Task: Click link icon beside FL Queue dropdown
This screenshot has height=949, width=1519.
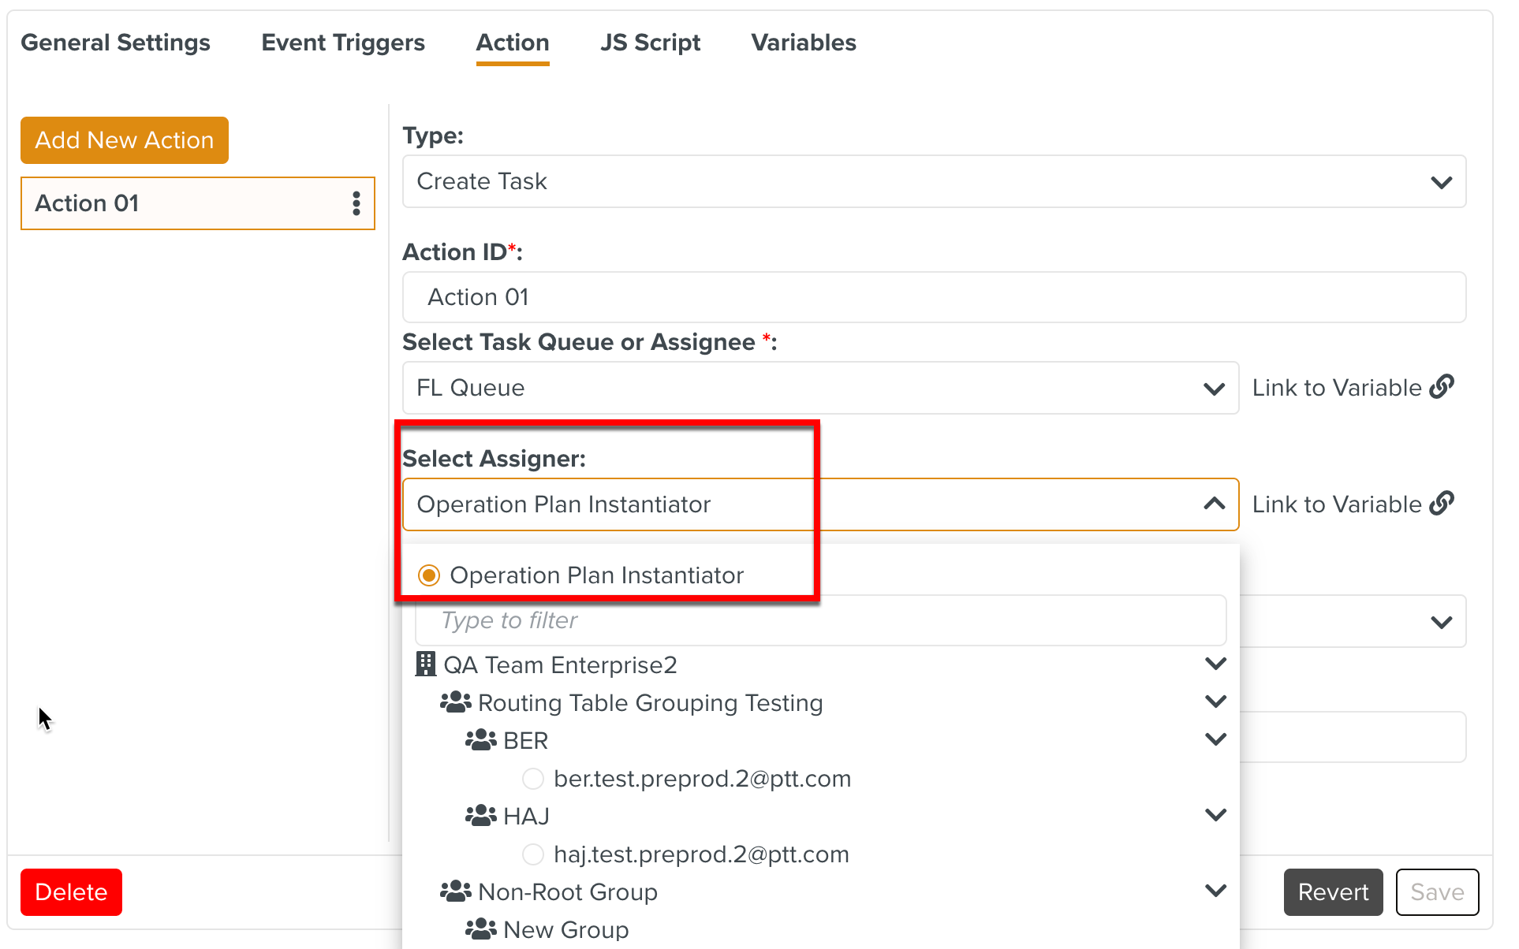Action: [1442, 387]
